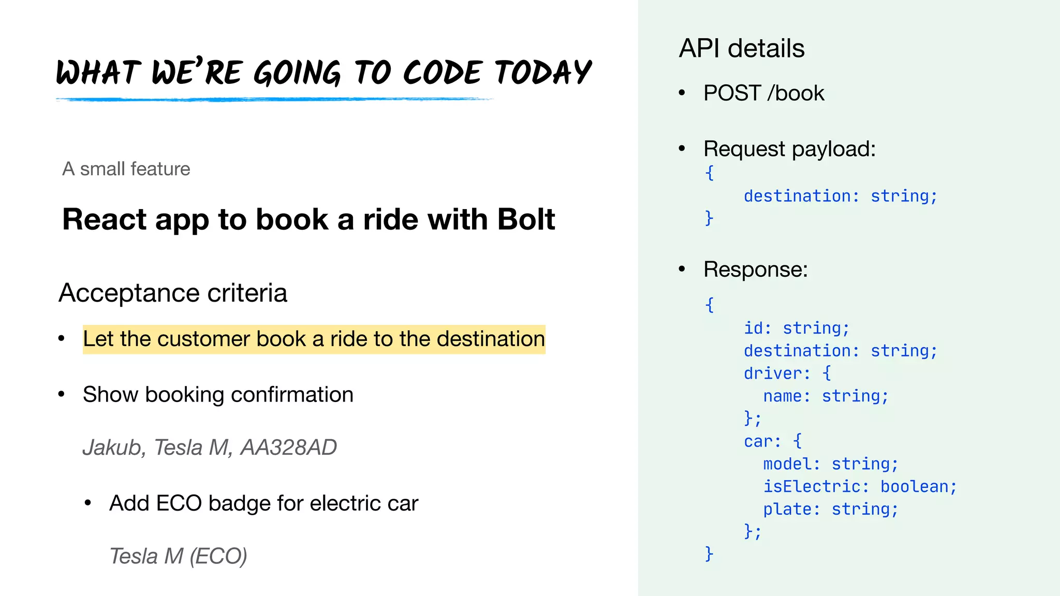Click the 'What we're going to code today' title

point(323,71)
